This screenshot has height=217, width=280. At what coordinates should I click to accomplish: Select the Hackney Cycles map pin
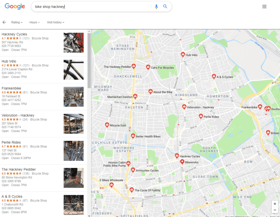177,156
